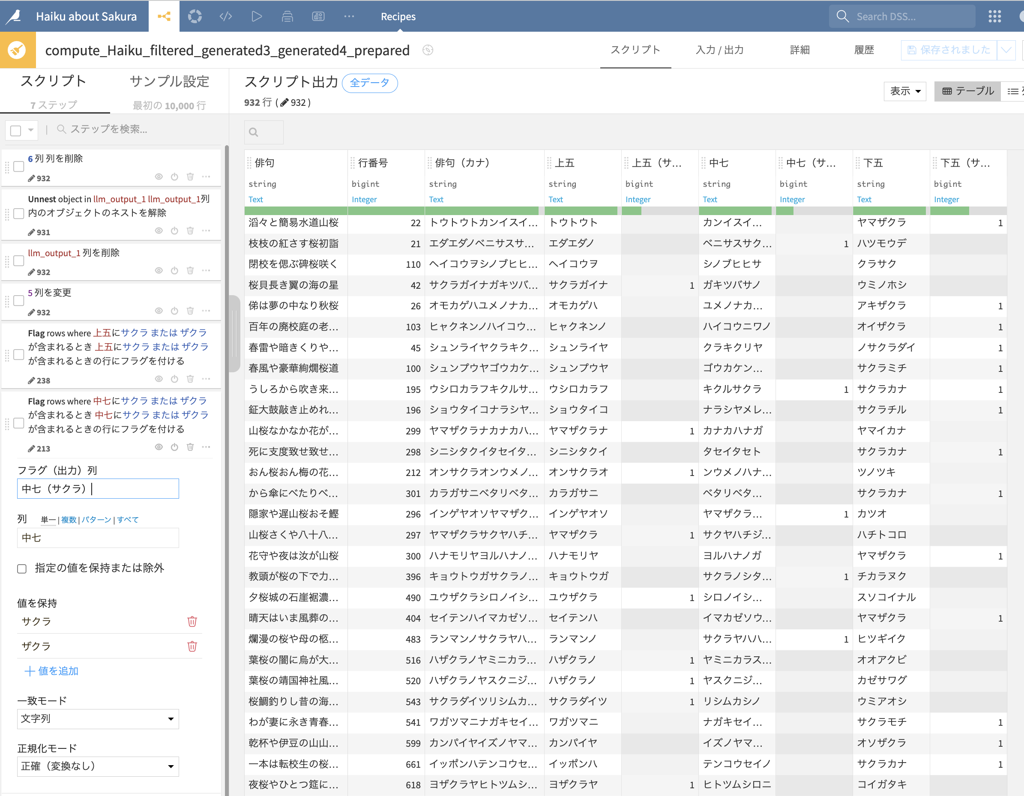This screenshot has width=1024, height=796.
Task: Open the 正規化モード dropdown
Action: [x=98, y=766]
